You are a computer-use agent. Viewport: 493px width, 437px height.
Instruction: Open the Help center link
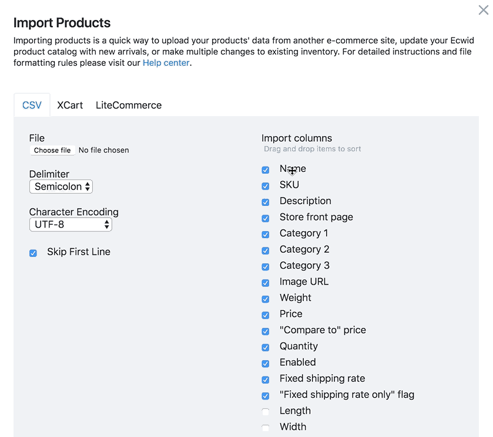166,63
